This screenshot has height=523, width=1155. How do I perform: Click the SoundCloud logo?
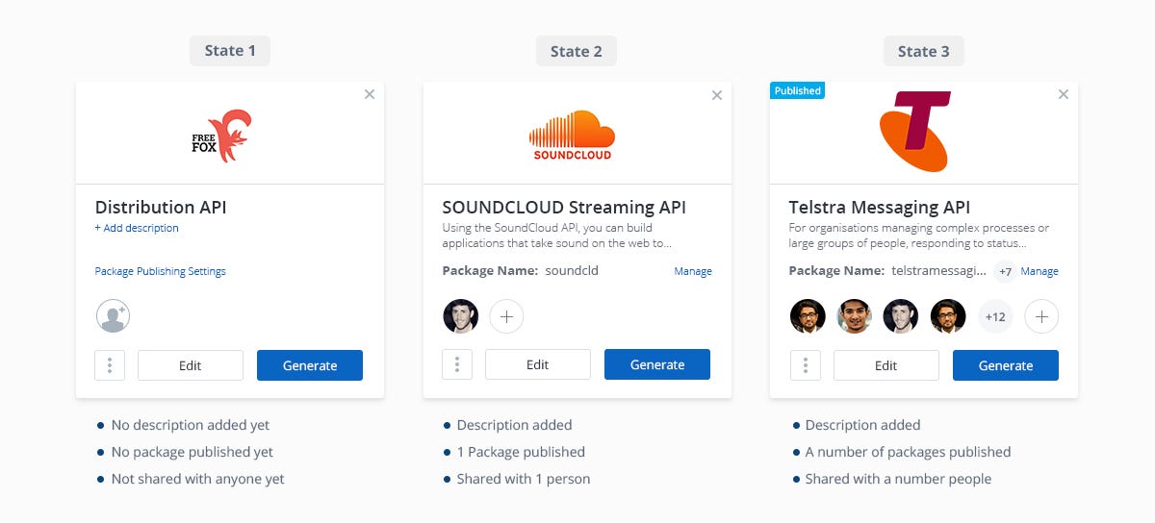pyautogui.click(x=572, y=135)
